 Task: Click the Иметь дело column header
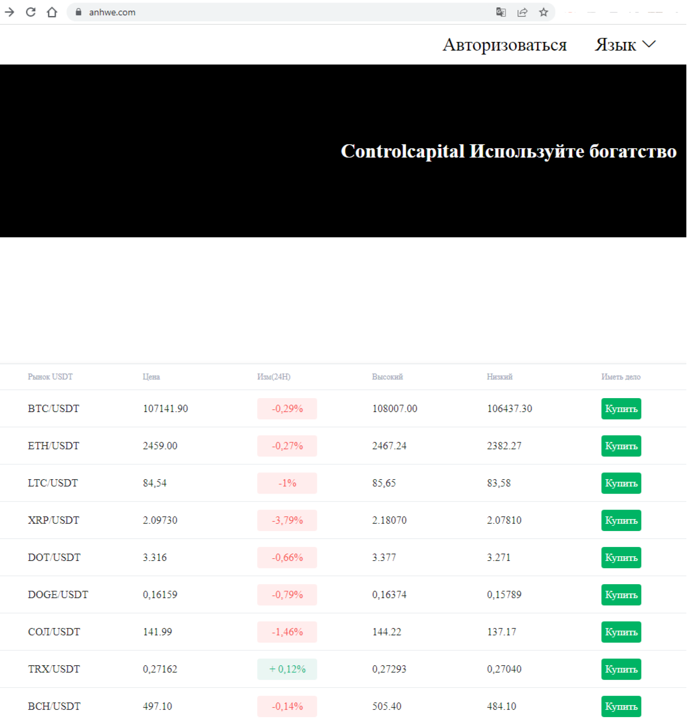[x=621, y=377]
